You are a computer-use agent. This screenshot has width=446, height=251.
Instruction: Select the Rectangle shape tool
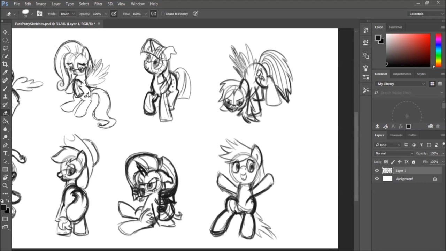click(5, 169)
